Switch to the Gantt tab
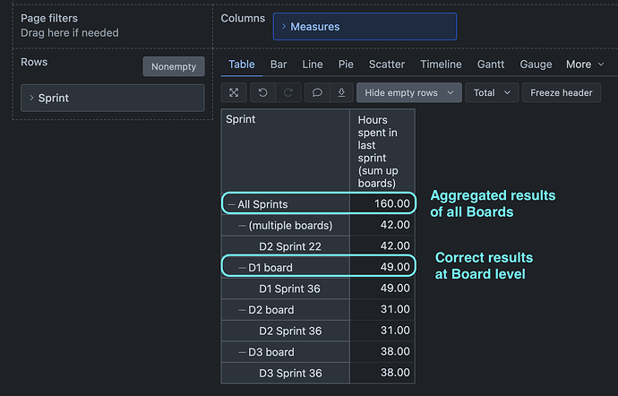 [491, 65]
